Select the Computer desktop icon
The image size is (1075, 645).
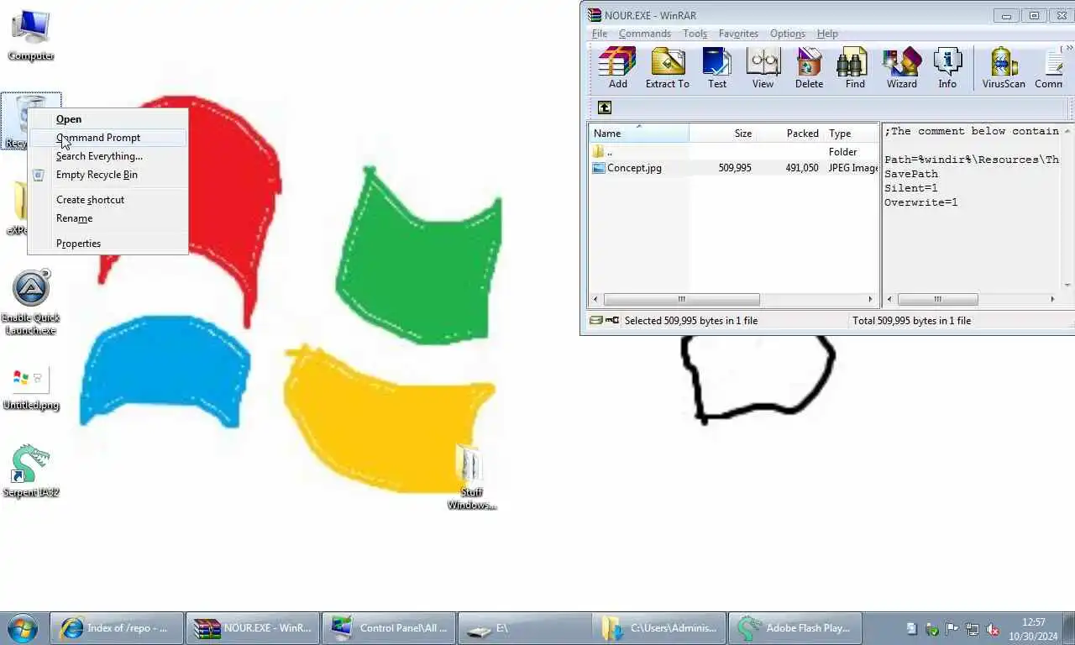31,35
